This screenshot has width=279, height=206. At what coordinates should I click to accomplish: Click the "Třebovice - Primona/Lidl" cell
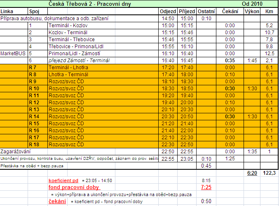pyautogui.click(x=76, y=47)
